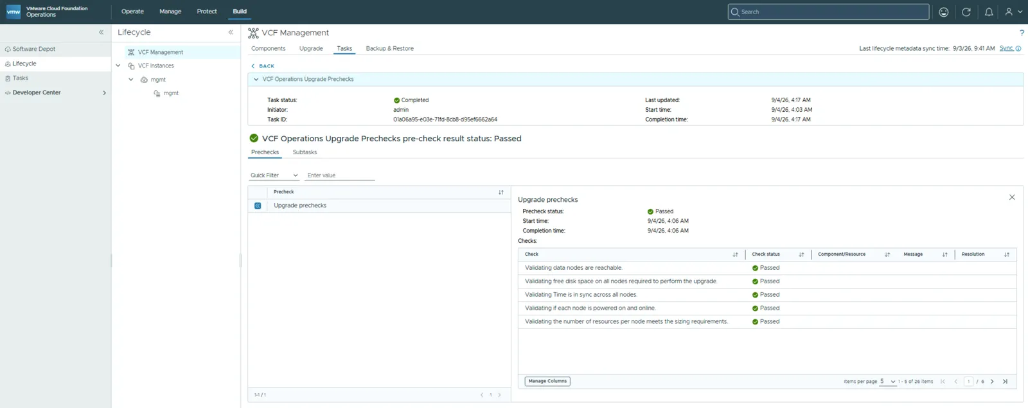Click the Developer Center icon
Screen dimensions: 1028x408
8,93
